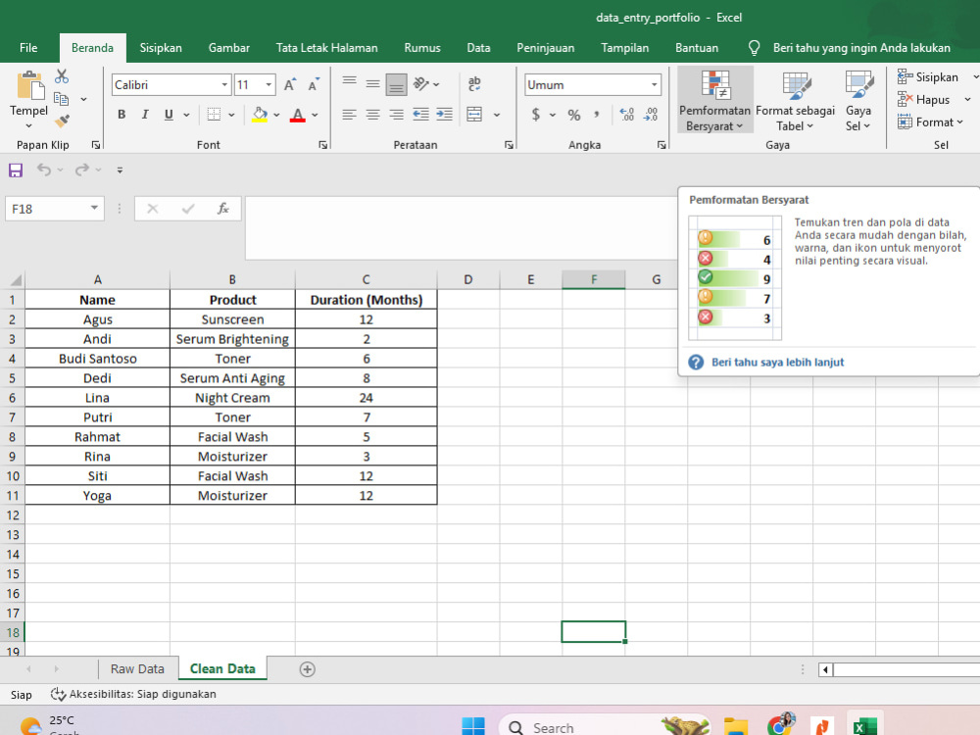This screenshot has width=980, height=735.
Task: Click the Redo arrow
Action: (82, 170)
